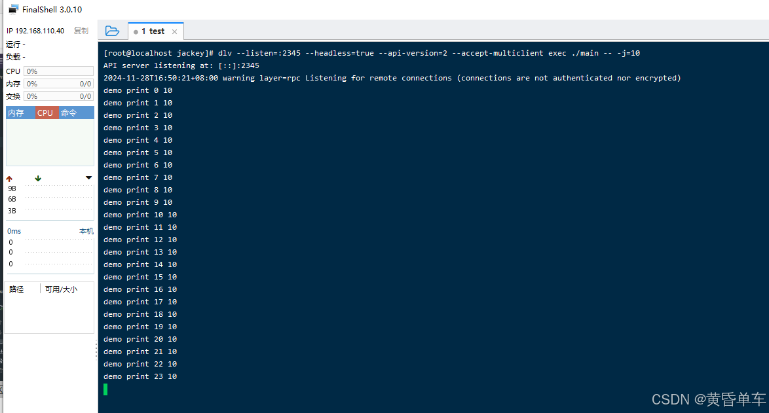
Task: Click the 交换 swap usage bar
Action: [x=58, y=96]
